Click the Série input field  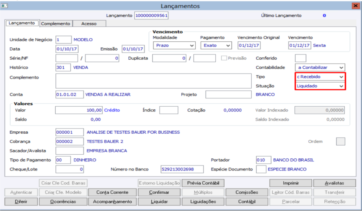(67, 58)
